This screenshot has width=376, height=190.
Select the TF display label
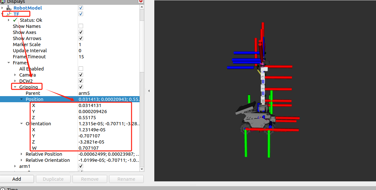(16, 14)
